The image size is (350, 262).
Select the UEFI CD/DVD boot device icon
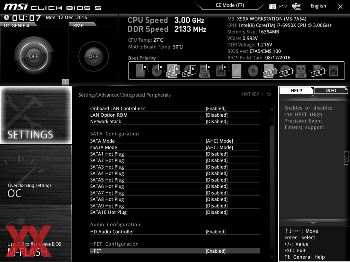tap(157, 71)
